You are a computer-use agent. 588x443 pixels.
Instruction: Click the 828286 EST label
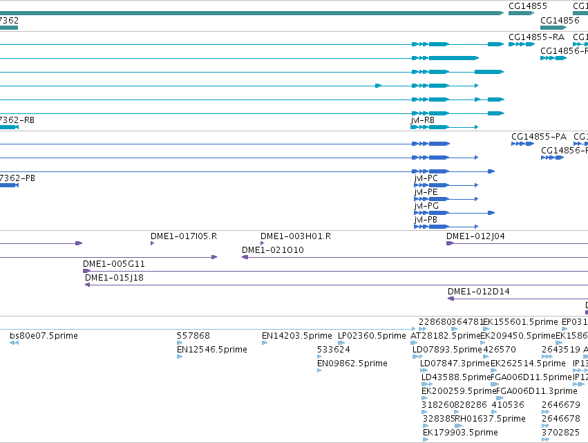tap(471, 405)
